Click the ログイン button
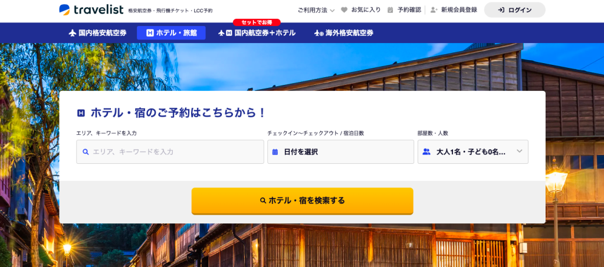The image size is (604, 267). point(514,10)
